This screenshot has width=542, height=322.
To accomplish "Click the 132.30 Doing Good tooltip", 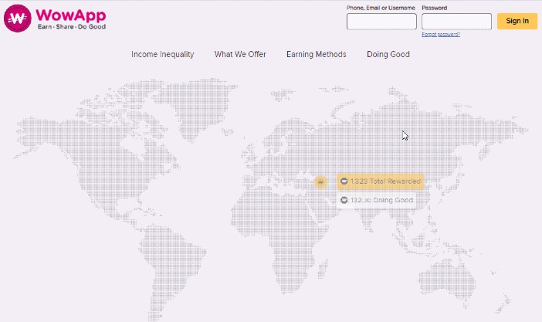I will pyautogui.click(x=377, y=200).
